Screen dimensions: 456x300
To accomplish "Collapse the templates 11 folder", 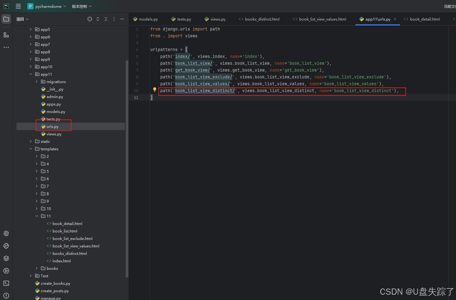I will coord(36,216).
